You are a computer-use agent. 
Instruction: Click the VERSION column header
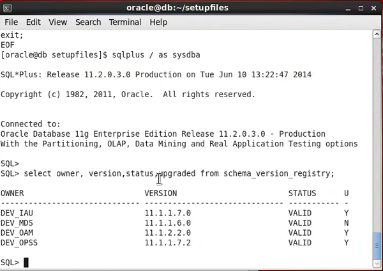pos(161,193)
